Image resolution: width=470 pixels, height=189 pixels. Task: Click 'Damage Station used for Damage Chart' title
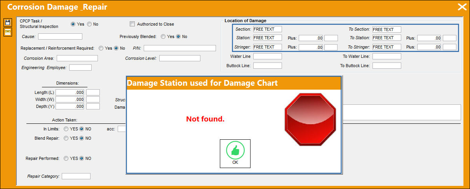(x=202, y=83)
